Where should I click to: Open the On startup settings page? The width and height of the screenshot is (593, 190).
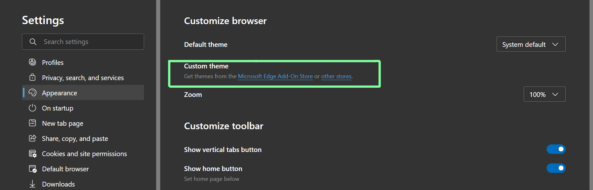pos(58,108)
